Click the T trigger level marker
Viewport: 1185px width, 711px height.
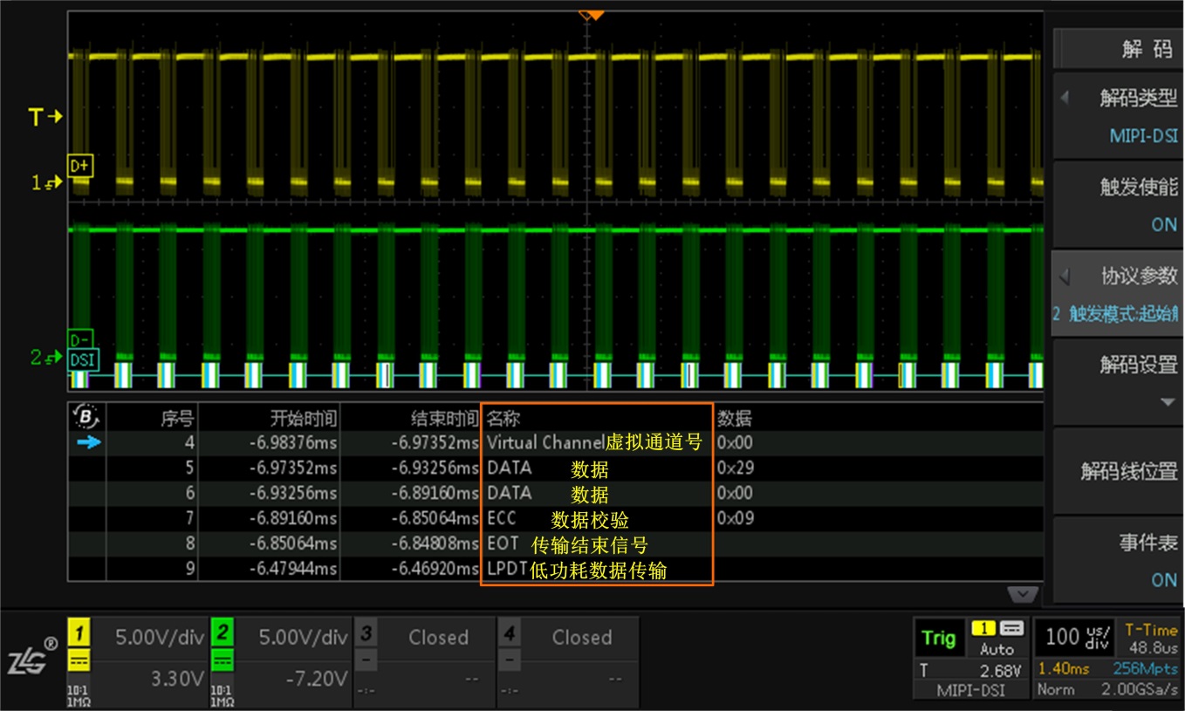(x=45, y=117)
